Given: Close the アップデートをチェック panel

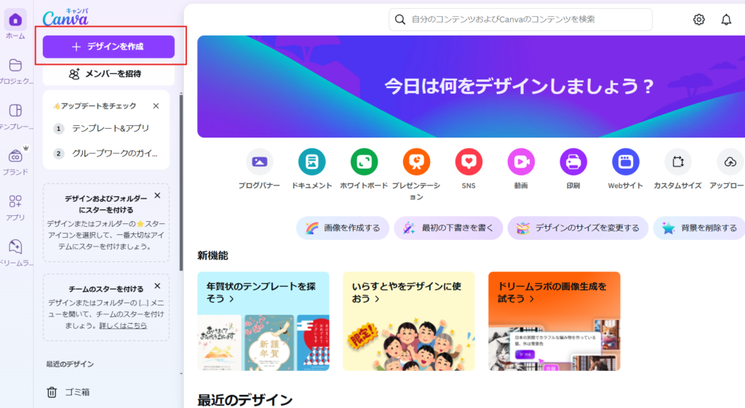Looking at the screenshot, I should (x=156, y=106).
